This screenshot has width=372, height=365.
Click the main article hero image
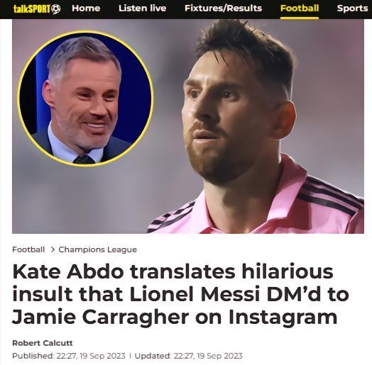188,126
